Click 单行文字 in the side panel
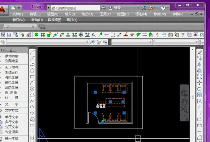 [x=12, y=117]
